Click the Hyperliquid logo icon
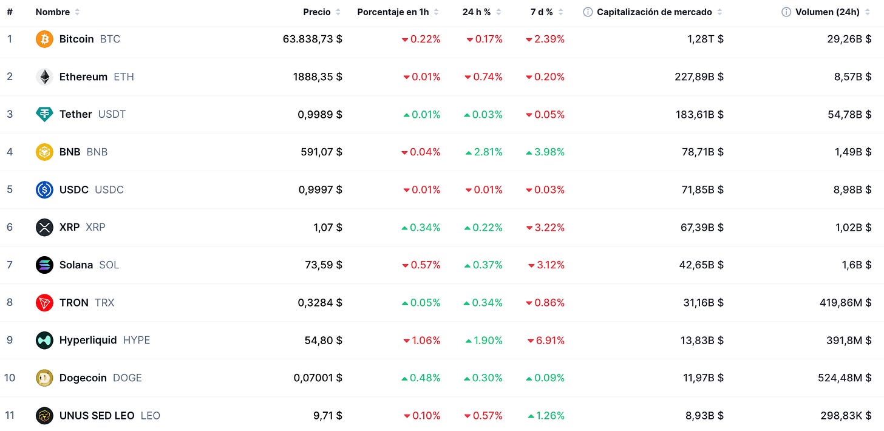Viewport: 884px width, 431px height. [44, 341]
